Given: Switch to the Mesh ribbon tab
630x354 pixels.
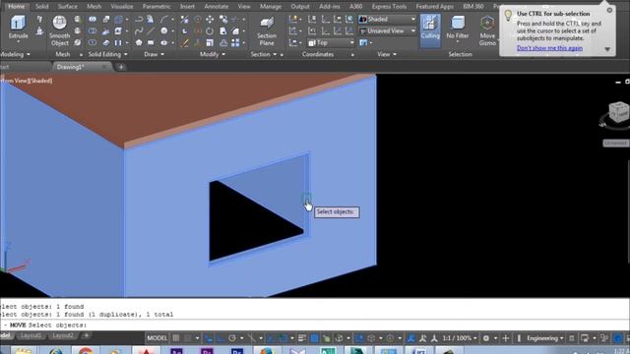Looking at the screenshot, I should tap(94, 7).
